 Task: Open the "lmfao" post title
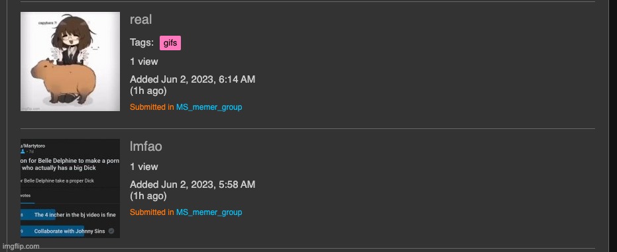click(146, 146)
